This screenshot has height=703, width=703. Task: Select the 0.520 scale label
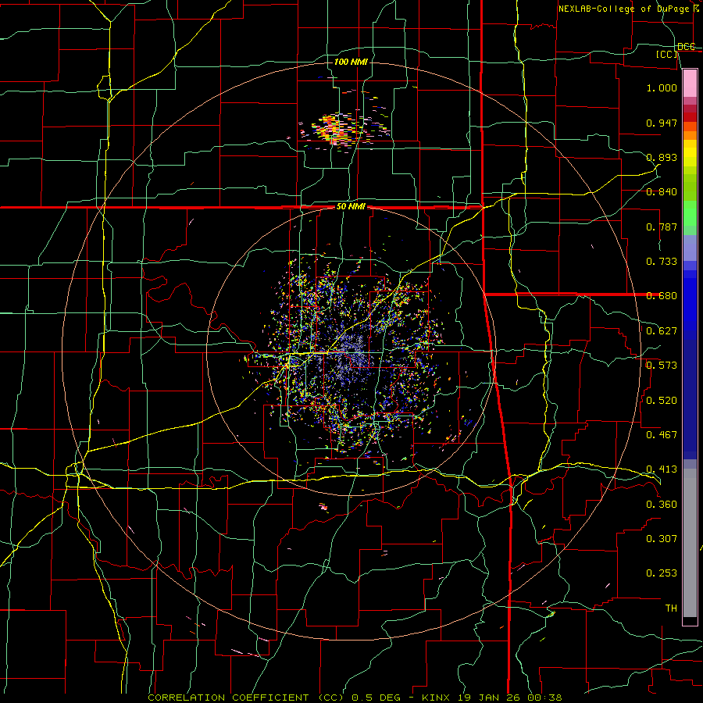click(x=662, y=400)
